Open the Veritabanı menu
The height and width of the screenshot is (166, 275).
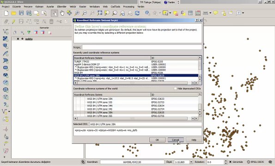click(x=95, y=6)
